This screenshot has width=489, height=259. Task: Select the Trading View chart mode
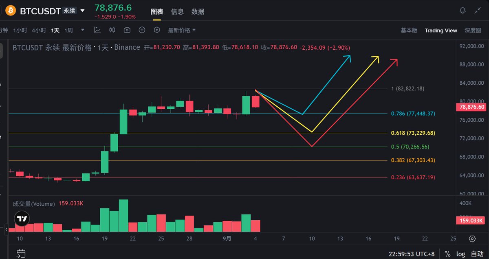pyautogui.click(x=441, y=30)
